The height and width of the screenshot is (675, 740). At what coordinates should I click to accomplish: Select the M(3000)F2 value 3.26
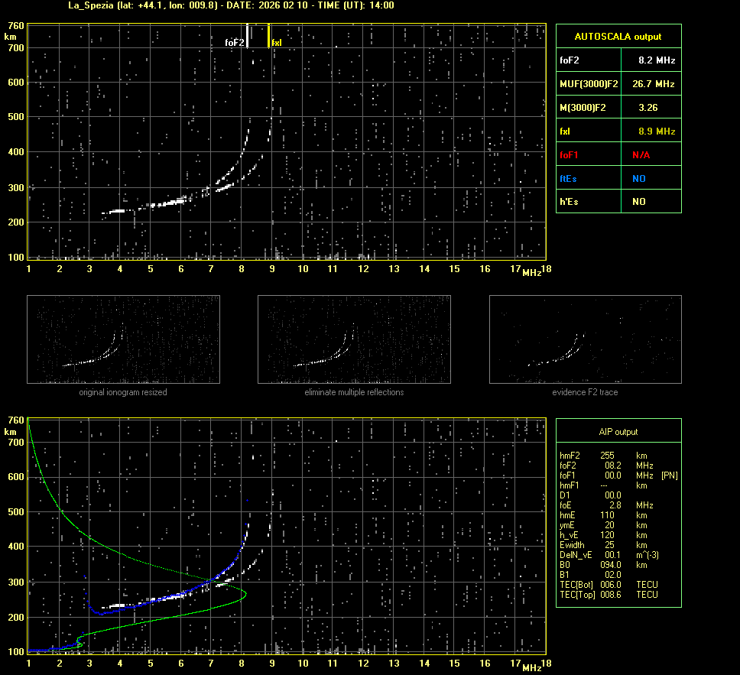pos(648,108)
